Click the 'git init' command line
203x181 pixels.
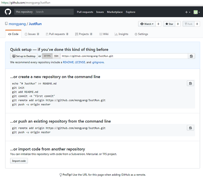click(18, 88)
